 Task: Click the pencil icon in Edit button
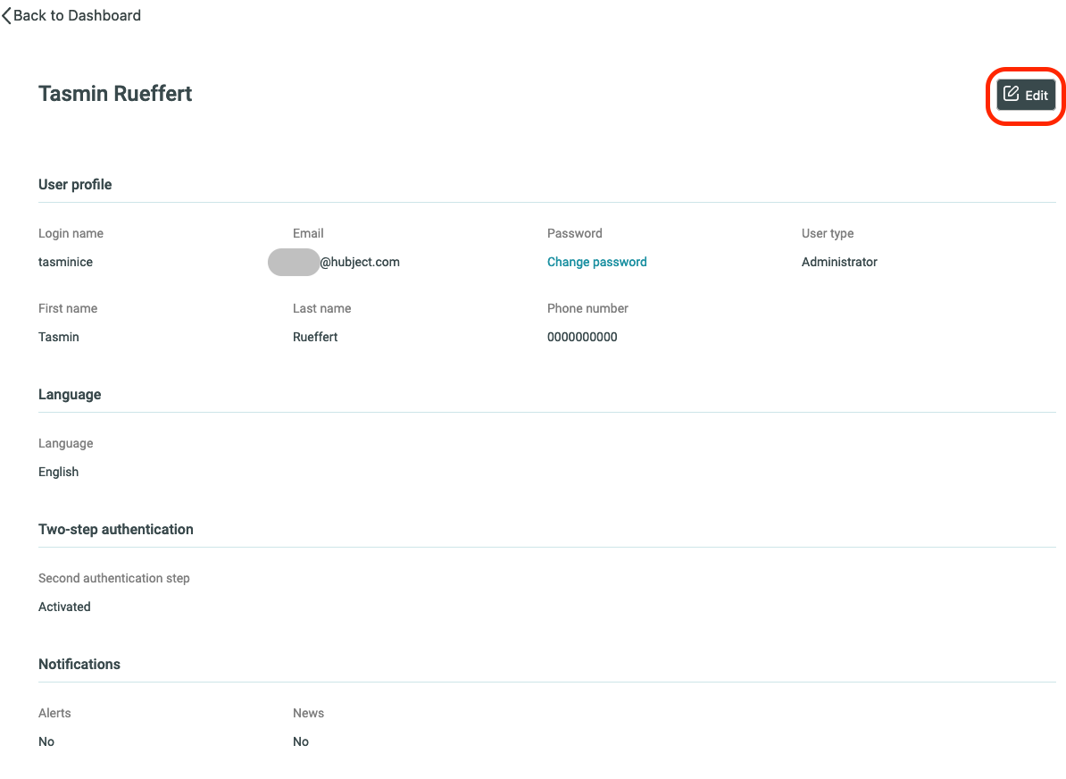(1011, 94)
